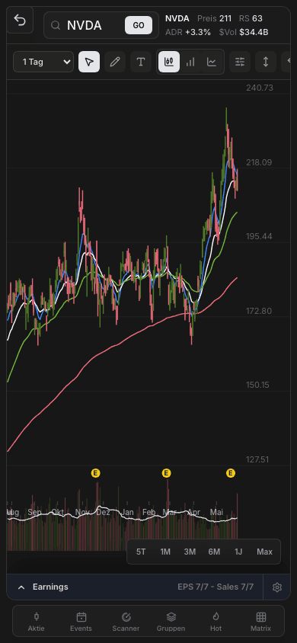The height and width of the screenshot is (643, 297).
Task: Click the vertical scale arrows icon
Action: point(266,62)
